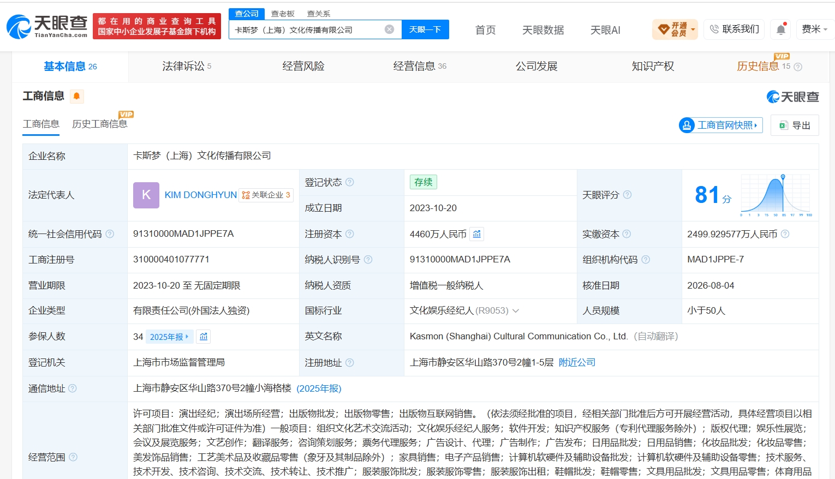Switch to the 工商信息 sub-tab
The width and height of the screenshot is (835, 479).
pos(41,124)
